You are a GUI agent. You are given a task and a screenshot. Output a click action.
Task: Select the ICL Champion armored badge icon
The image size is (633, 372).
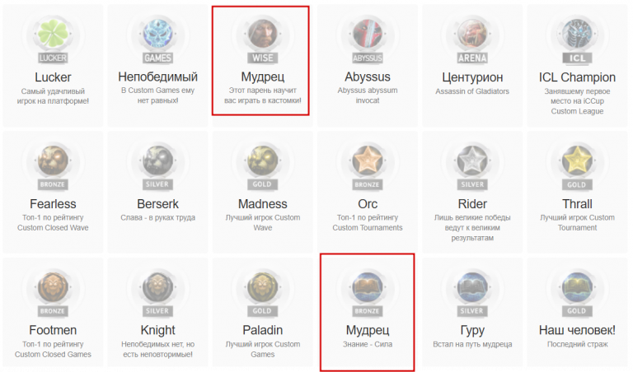click(577, 34)
